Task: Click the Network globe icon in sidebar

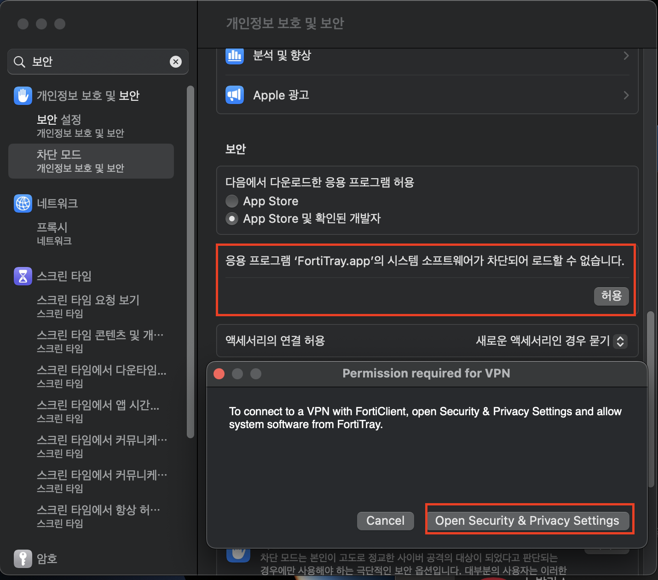Action: (x=23, y=203)
